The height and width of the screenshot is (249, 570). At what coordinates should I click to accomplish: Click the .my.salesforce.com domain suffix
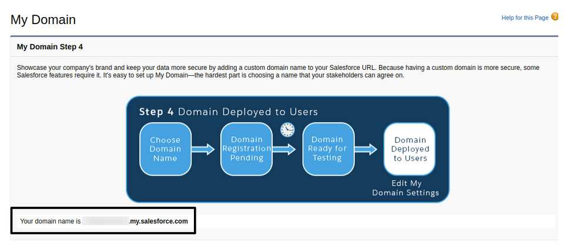[x=159, y=221]
